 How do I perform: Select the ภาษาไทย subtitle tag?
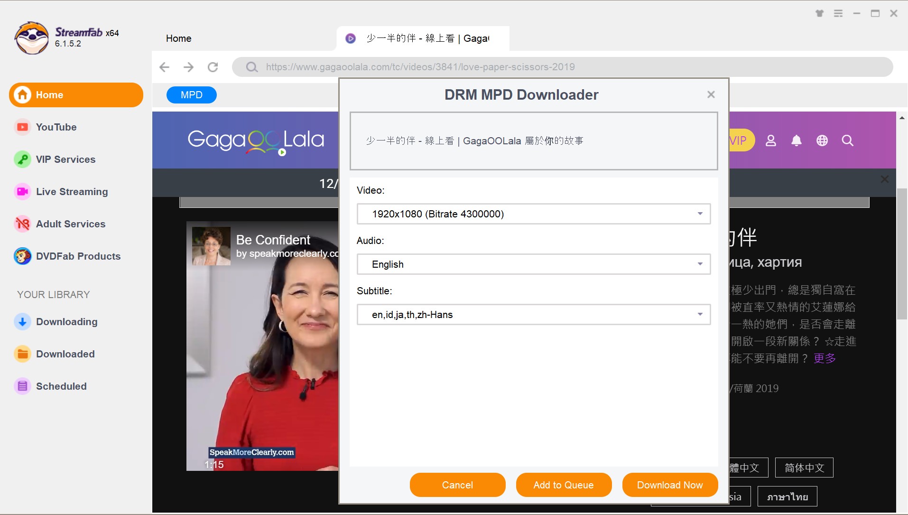click(788, 497)
